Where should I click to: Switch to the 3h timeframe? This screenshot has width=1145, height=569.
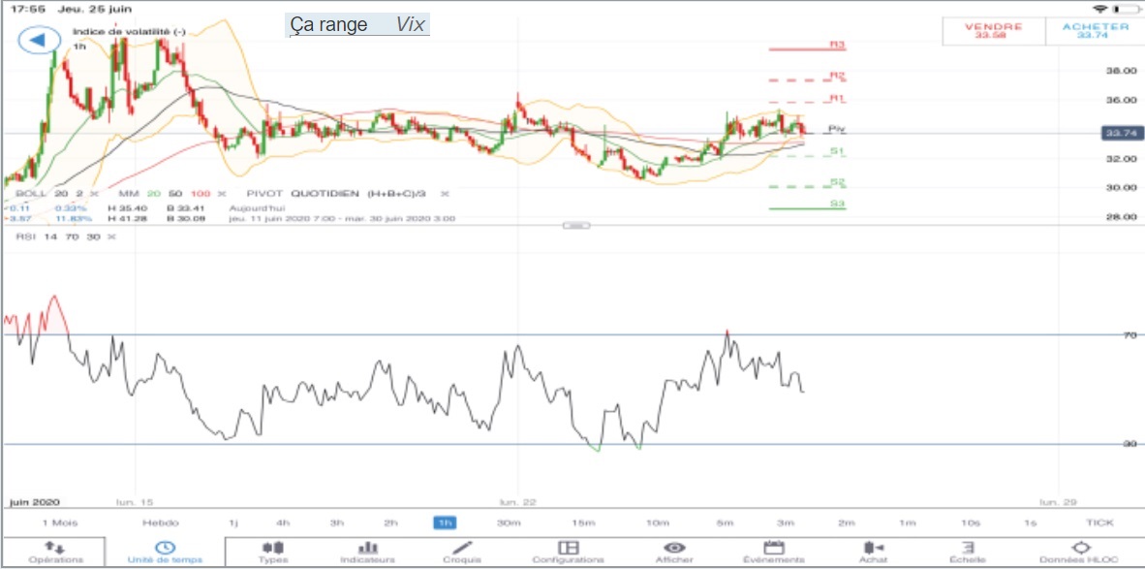[337, 522]
